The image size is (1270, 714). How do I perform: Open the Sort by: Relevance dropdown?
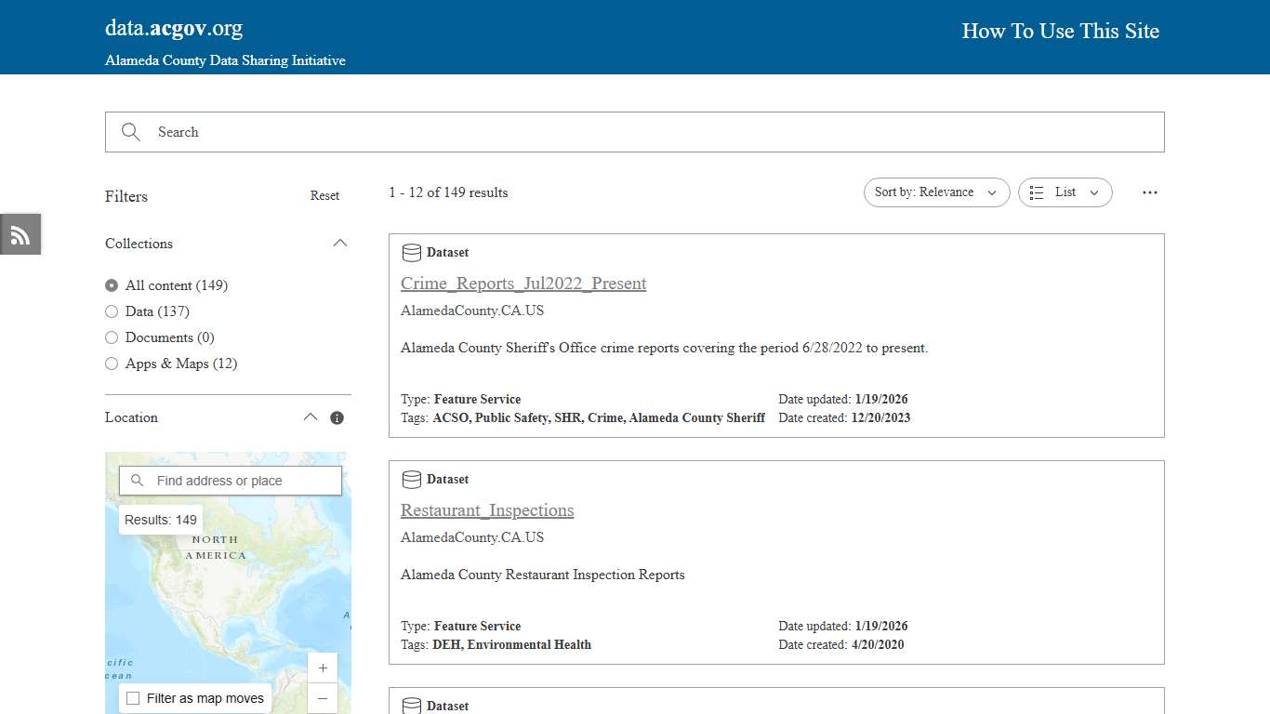[935, 192]
